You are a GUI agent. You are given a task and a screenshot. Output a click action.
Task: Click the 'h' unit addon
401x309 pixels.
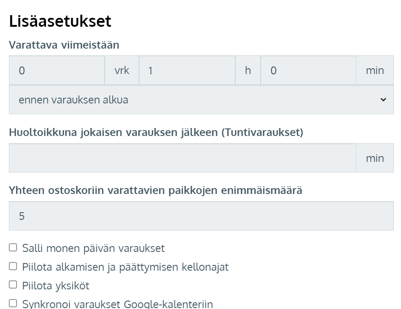pos(248,70)
